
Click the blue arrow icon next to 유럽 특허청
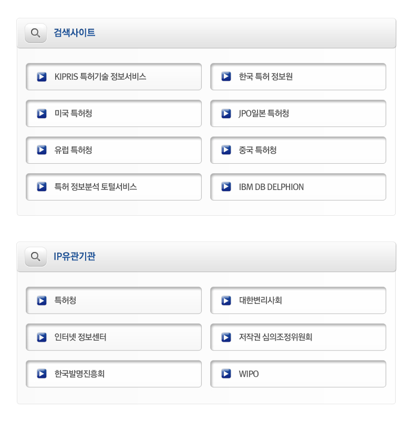point(42,150)
